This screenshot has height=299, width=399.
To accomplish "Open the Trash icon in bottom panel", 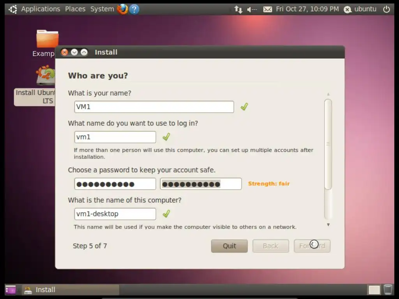I will (388, 290).
